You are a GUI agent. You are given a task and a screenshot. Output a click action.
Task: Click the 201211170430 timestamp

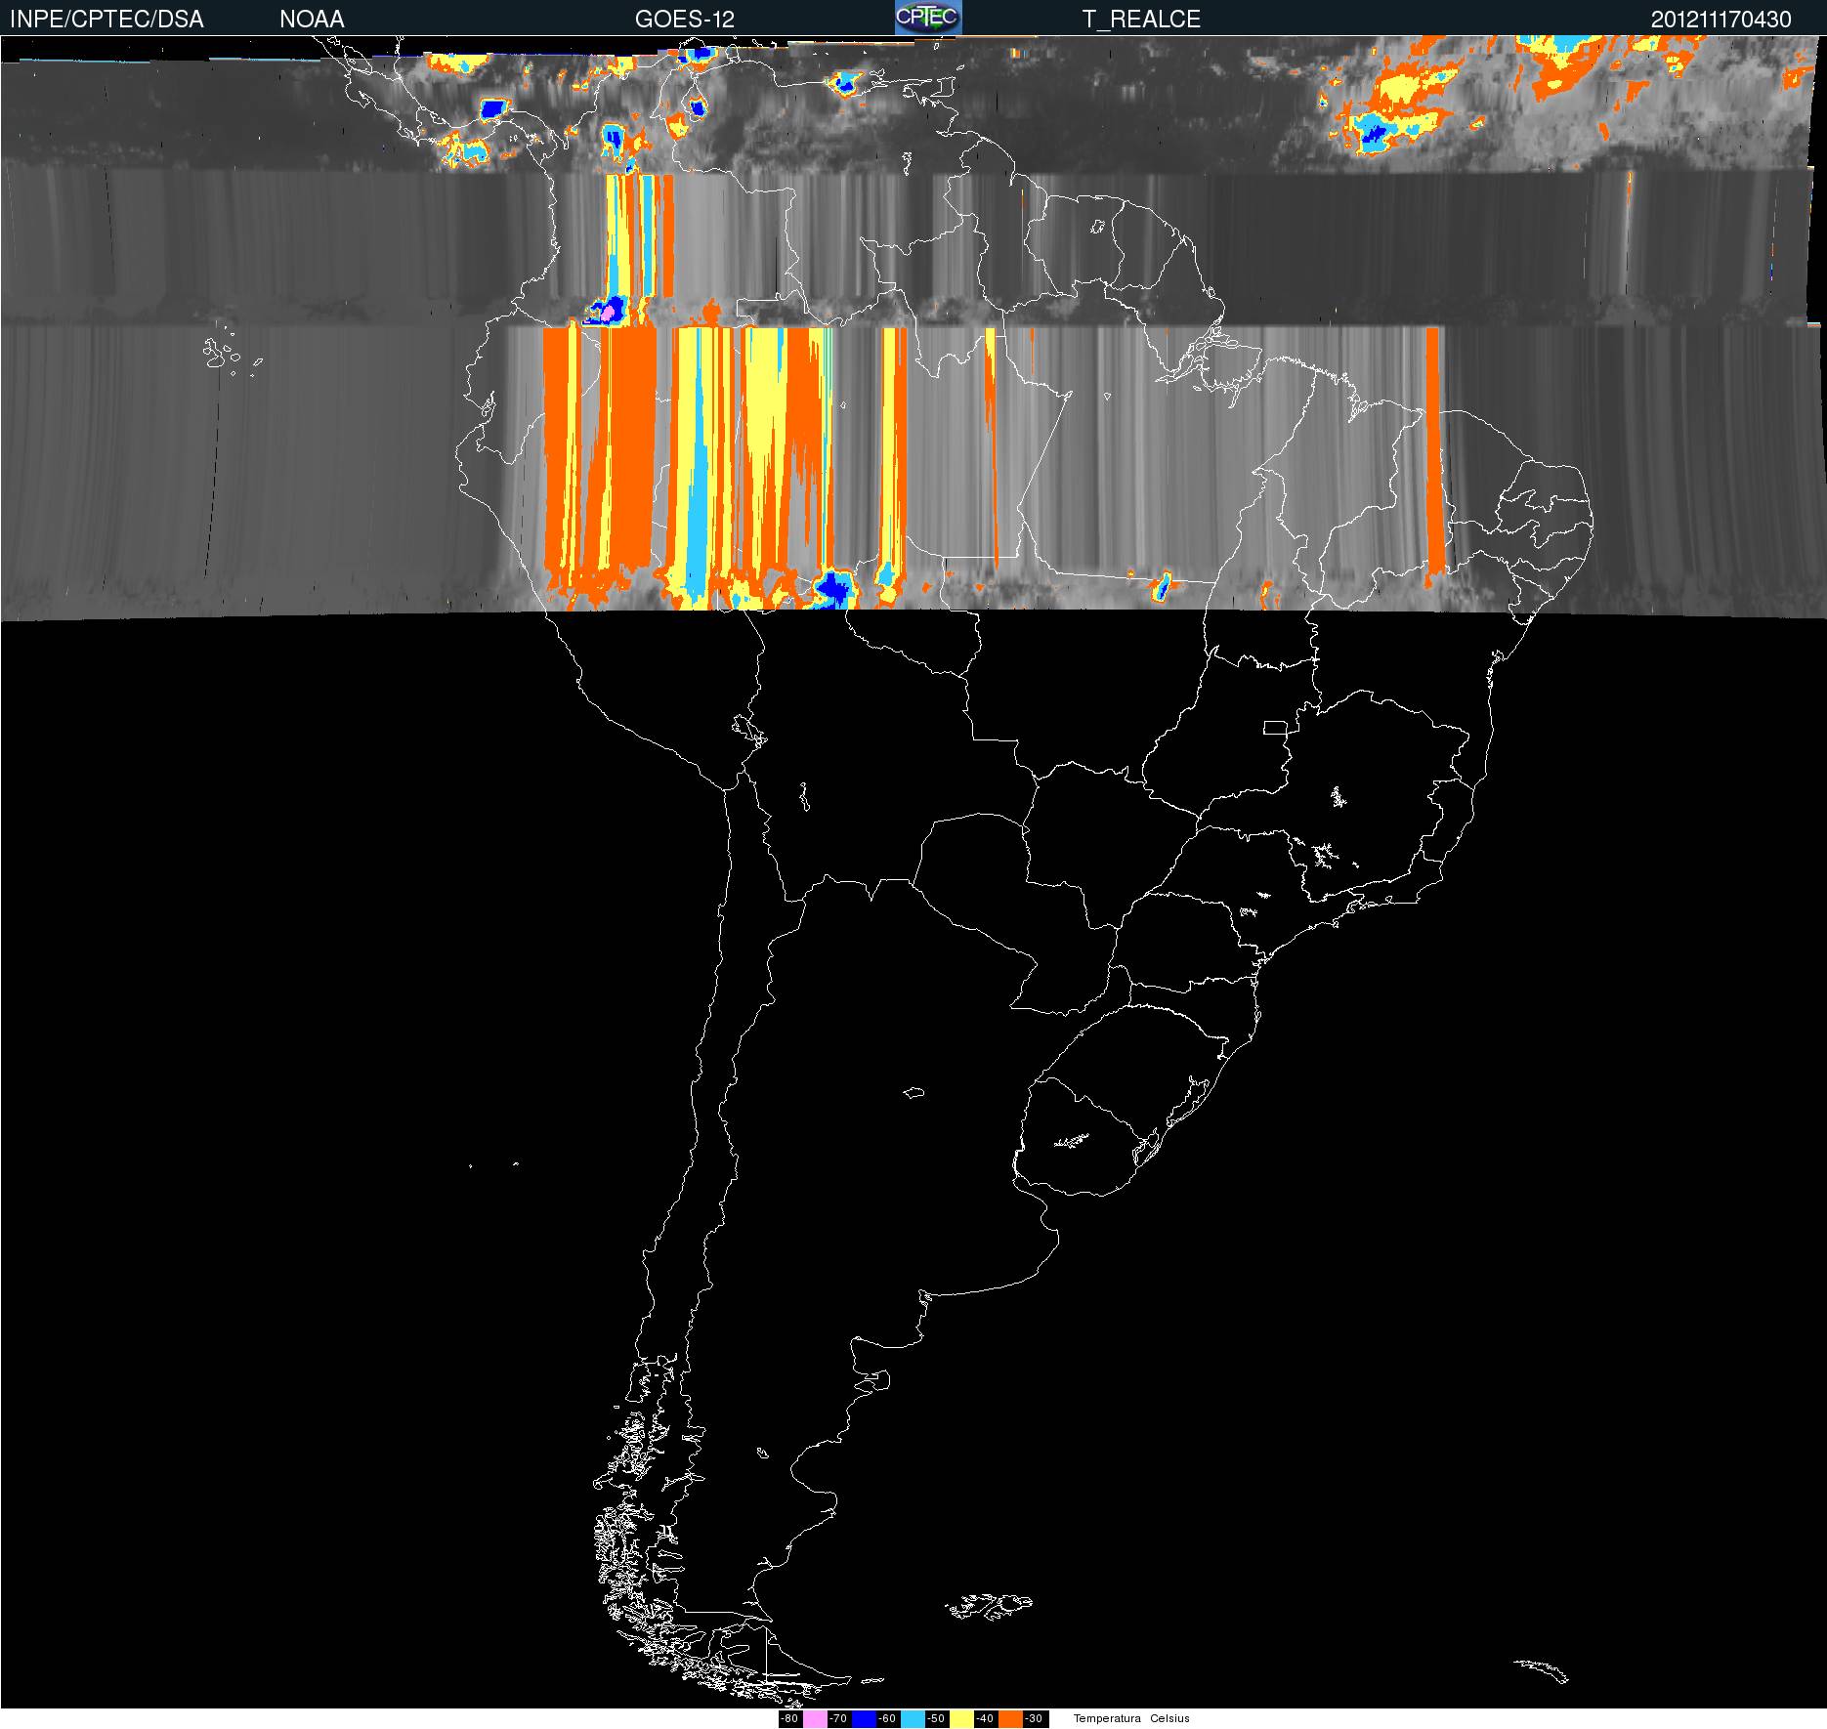point(1721,19)
